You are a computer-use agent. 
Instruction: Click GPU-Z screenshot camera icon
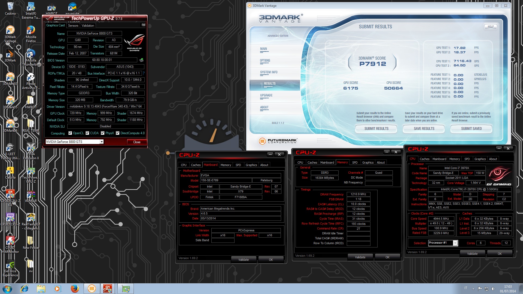click(x=143, y=25)
